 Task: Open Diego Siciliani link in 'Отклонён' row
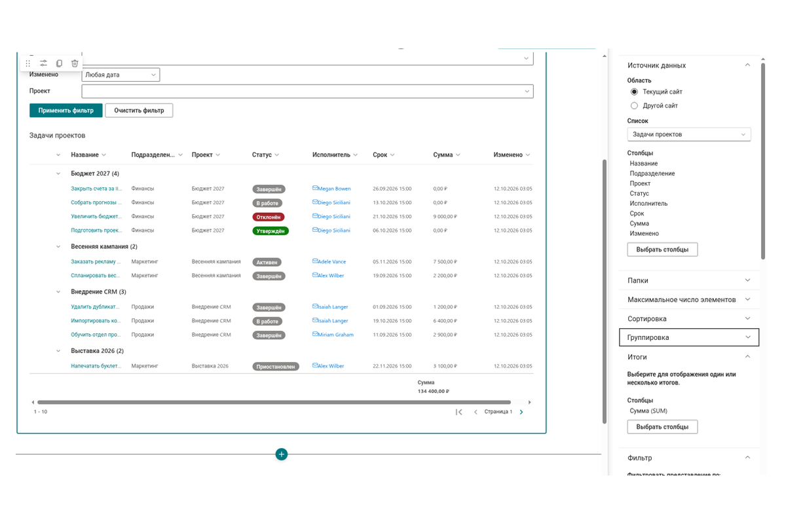[x=334, y=217]
